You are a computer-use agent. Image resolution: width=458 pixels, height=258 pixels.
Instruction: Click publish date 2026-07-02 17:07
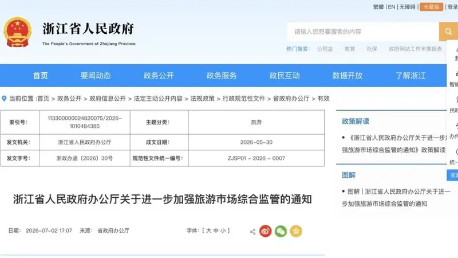click(49, 230)
